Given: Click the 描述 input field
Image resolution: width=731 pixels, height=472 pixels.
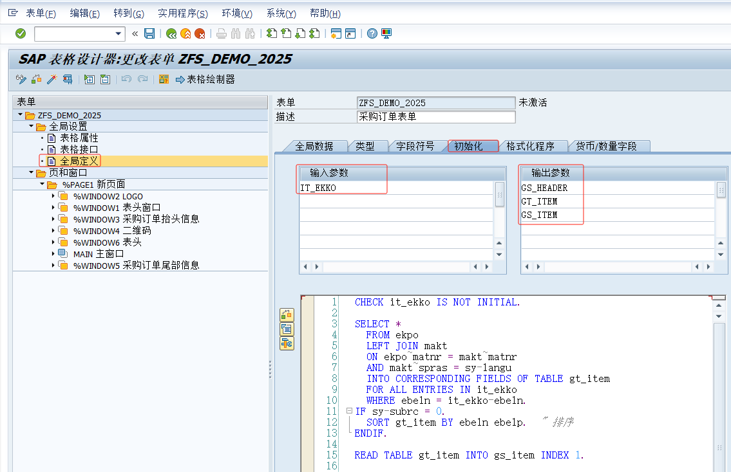Looking at the screenshot, I should point(436,117).
